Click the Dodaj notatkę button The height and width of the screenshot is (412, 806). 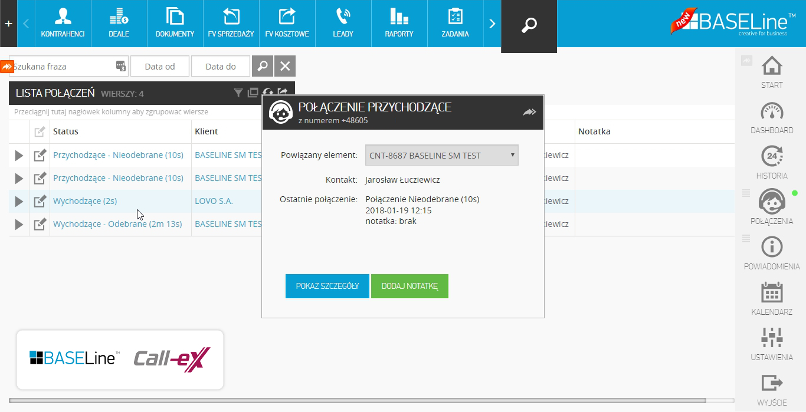click(409, 286)
